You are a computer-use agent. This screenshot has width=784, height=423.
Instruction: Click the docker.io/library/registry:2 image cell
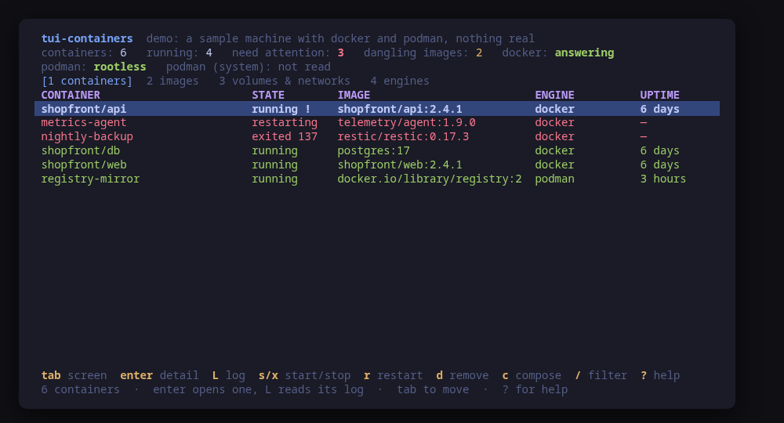[x=429, y=179]
